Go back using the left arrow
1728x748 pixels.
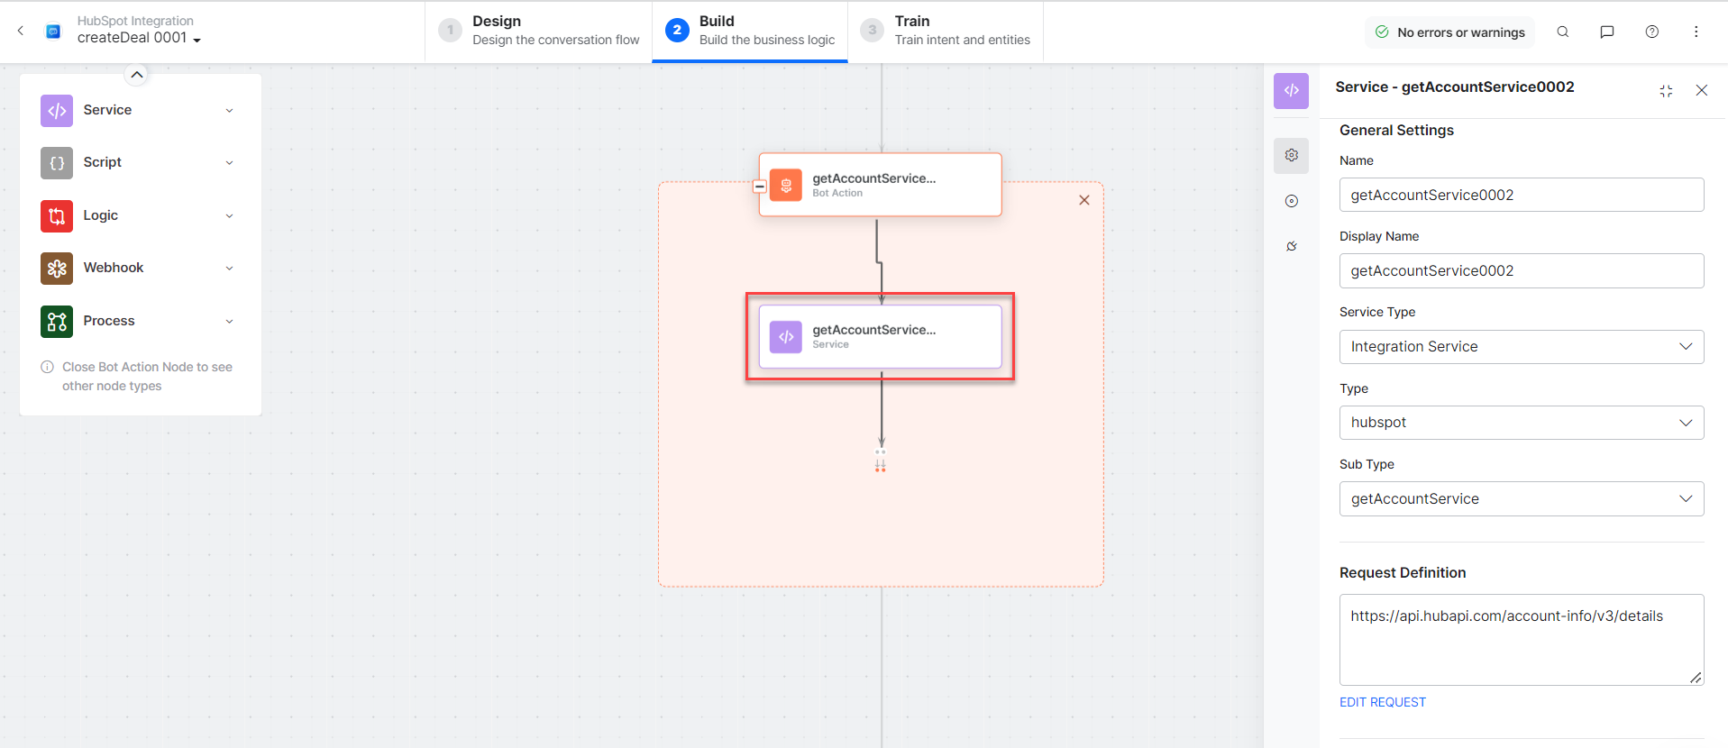pos(21,31)
